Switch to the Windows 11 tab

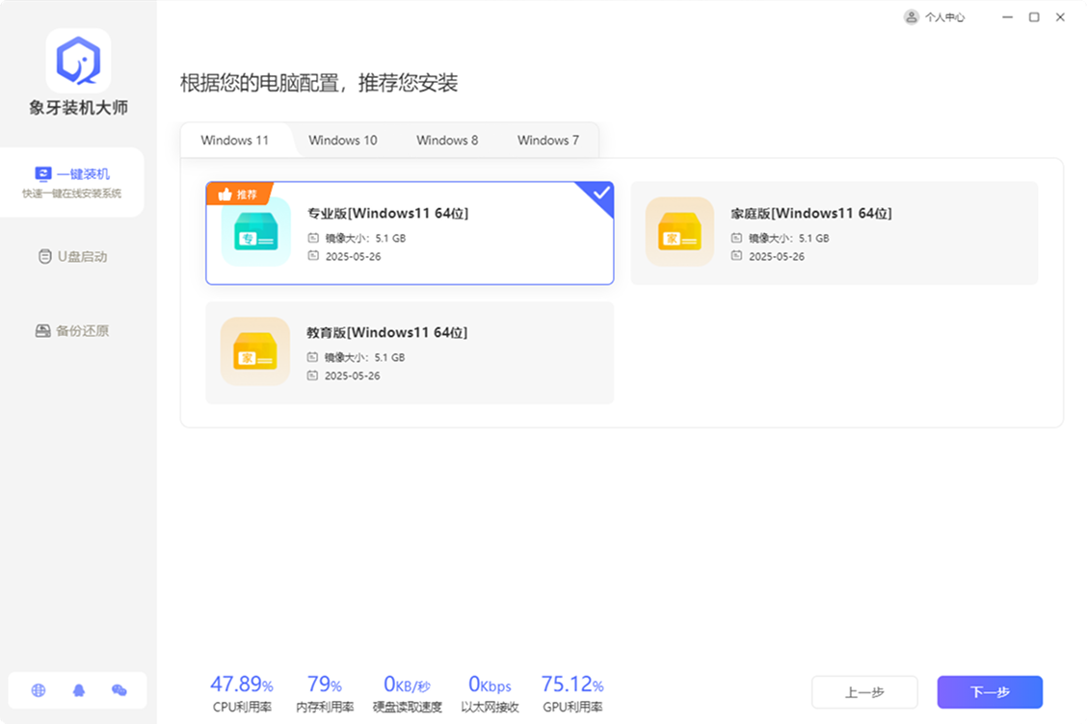pos(235,140)
